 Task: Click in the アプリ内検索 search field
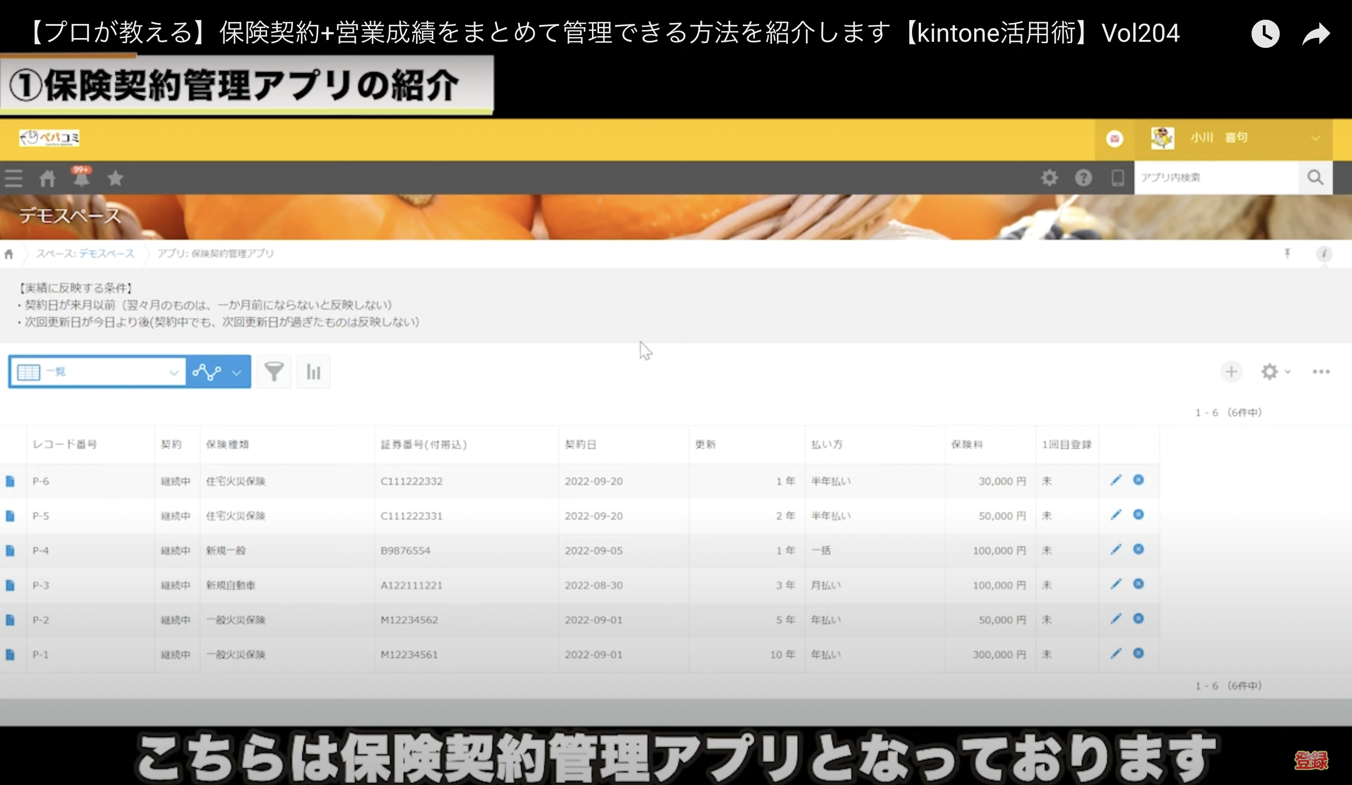pos(1215,177)
